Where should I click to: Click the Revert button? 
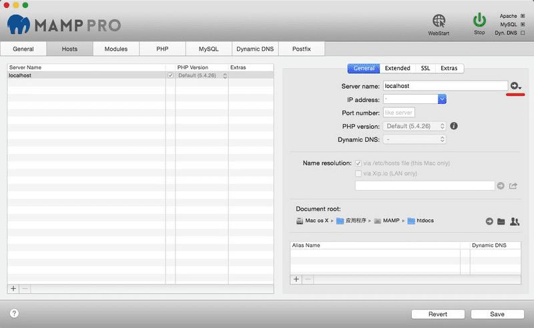point(438,314)
